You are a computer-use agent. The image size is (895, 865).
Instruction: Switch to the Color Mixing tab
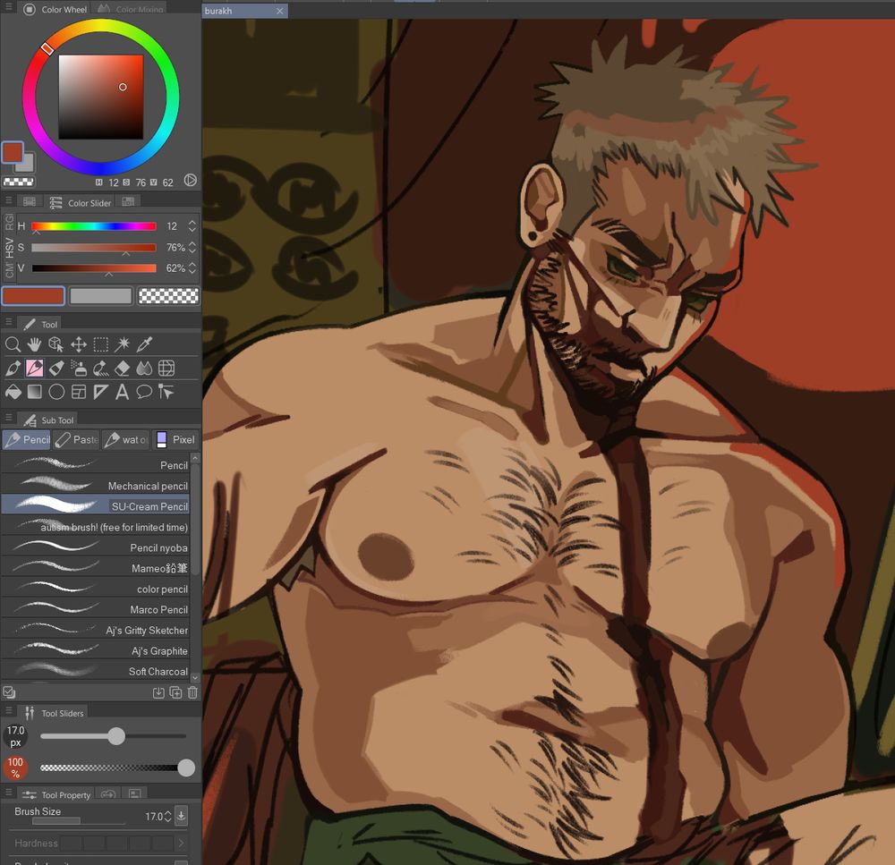point(131,9)
